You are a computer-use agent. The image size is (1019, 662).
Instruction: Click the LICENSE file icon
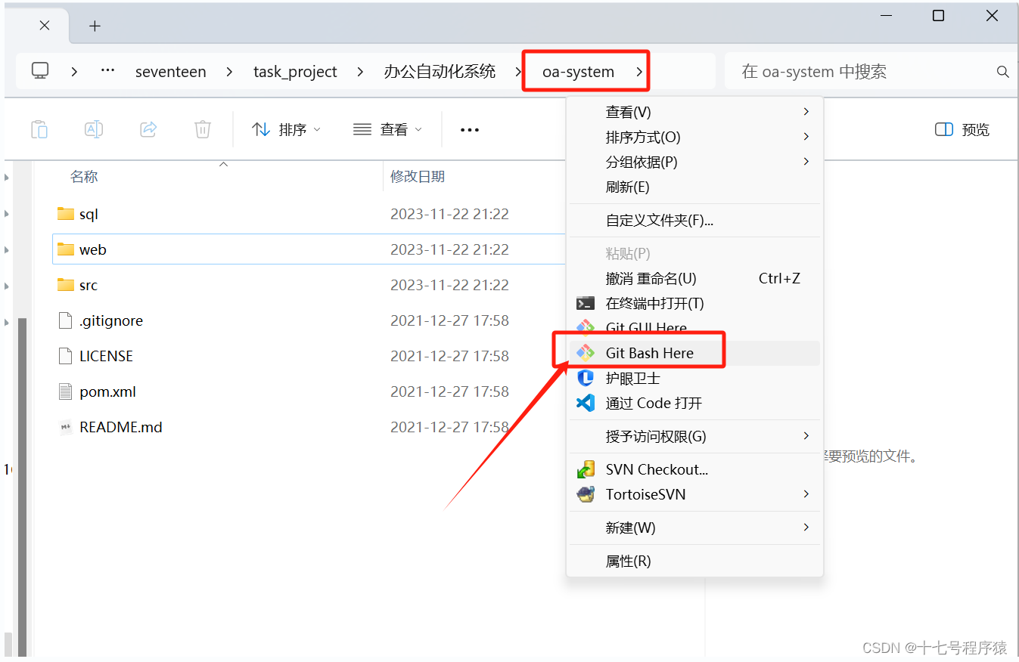[66, 356]
